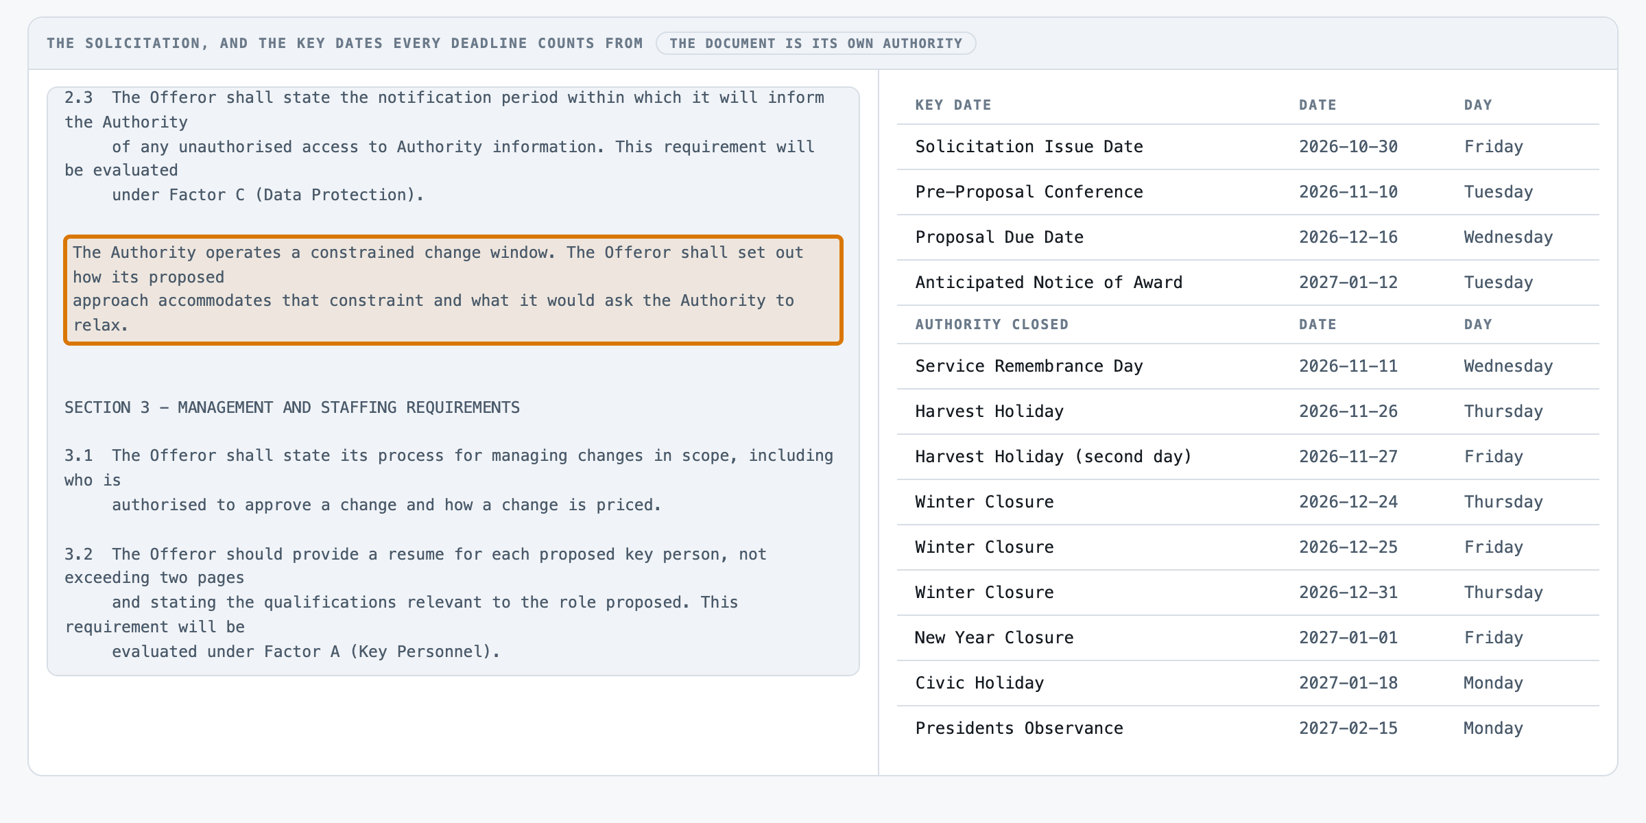Screen dimensions: 1646x823
Task: Click the Winter Closure 2026-12-31 row
Action: pyautogui.click(x=1248, y=593)
